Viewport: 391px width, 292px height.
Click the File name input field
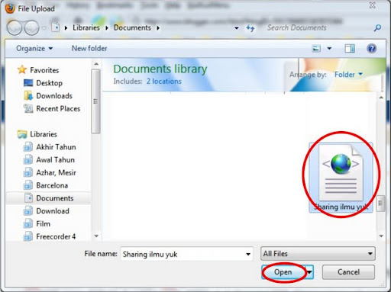point(187,254)
